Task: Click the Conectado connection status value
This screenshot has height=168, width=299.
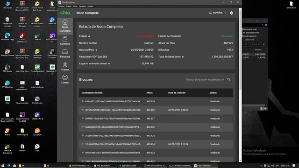Action: click(x=226, y=36)
